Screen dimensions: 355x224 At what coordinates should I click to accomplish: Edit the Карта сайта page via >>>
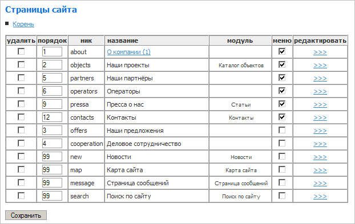(320, 170)
